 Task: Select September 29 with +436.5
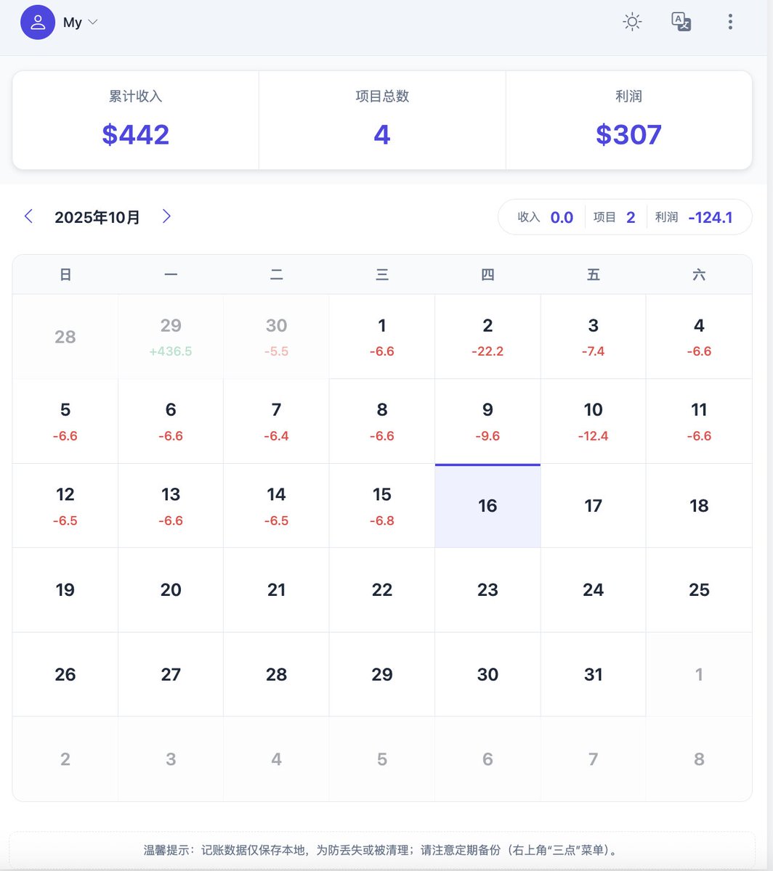(x=171, y=336)
